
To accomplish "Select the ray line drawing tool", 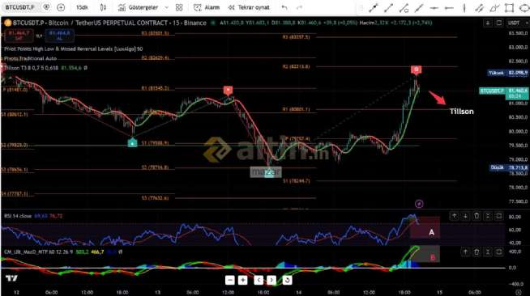I will click(419, 8).
